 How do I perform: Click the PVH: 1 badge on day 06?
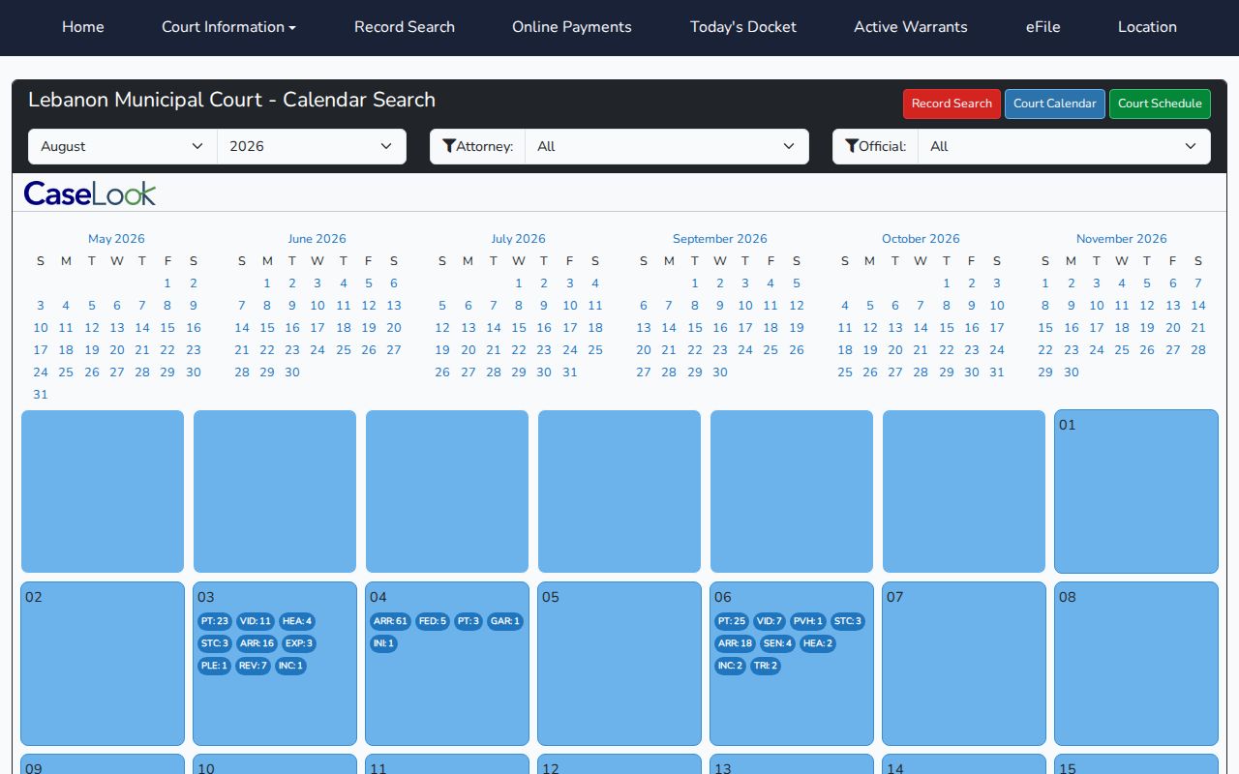tap(807, 621)
